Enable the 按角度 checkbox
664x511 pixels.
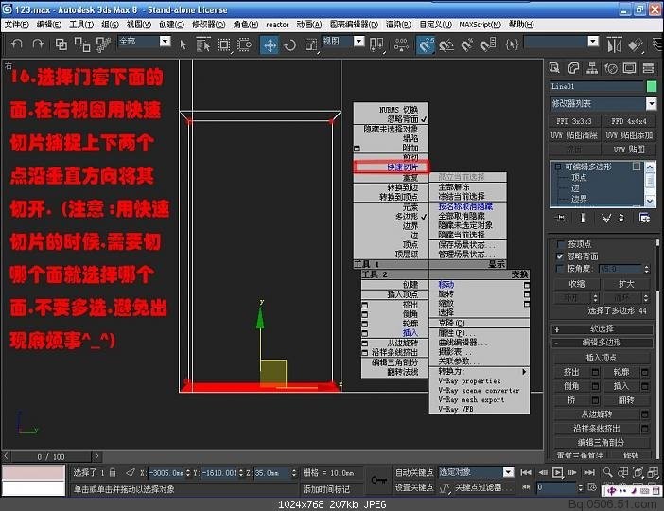560,269
